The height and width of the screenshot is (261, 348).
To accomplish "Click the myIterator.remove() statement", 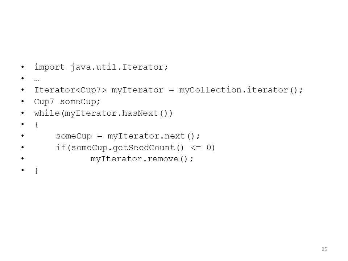I will (142, 159).
